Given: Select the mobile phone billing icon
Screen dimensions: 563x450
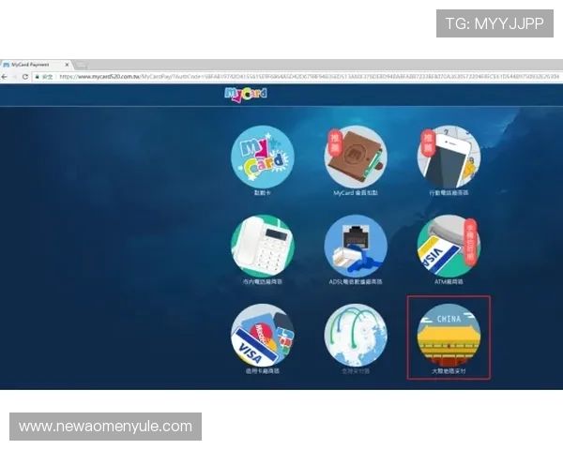Looking at the screenshot, I should coord(449,156).
